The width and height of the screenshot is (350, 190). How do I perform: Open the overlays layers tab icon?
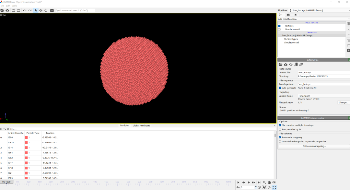tap(296, 15)
